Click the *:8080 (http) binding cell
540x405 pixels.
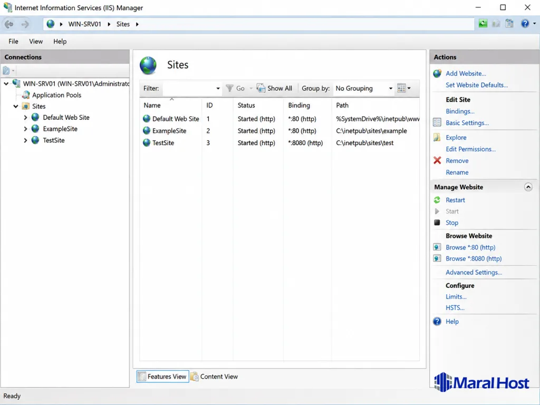[305, 142]
